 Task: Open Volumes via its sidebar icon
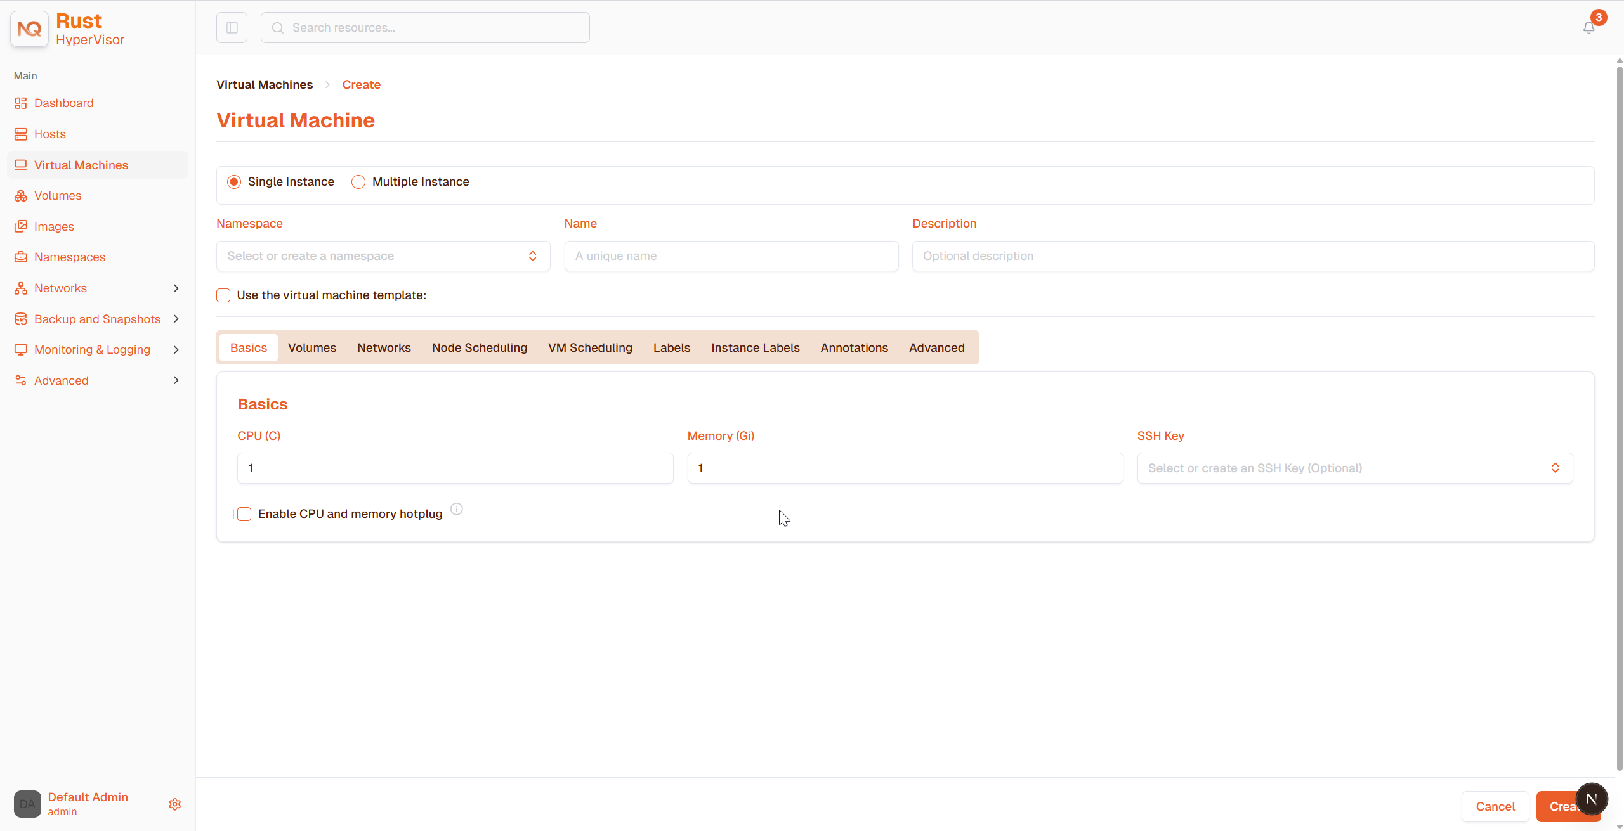coord(21,195)
